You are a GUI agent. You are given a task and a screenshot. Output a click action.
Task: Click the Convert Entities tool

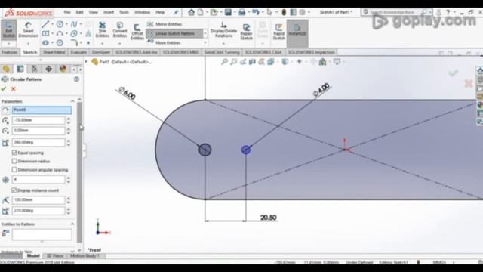[x=120, y=29]
